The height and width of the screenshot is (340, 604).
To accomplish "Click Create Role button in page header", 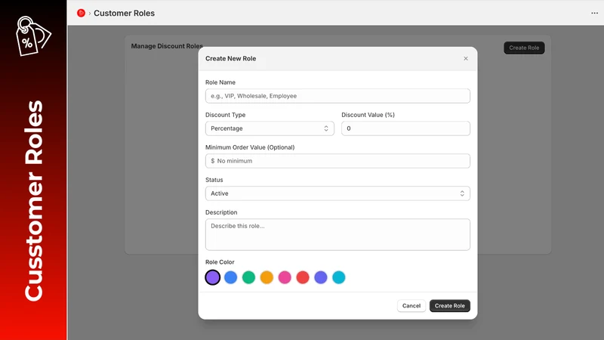I will point(524,48).
